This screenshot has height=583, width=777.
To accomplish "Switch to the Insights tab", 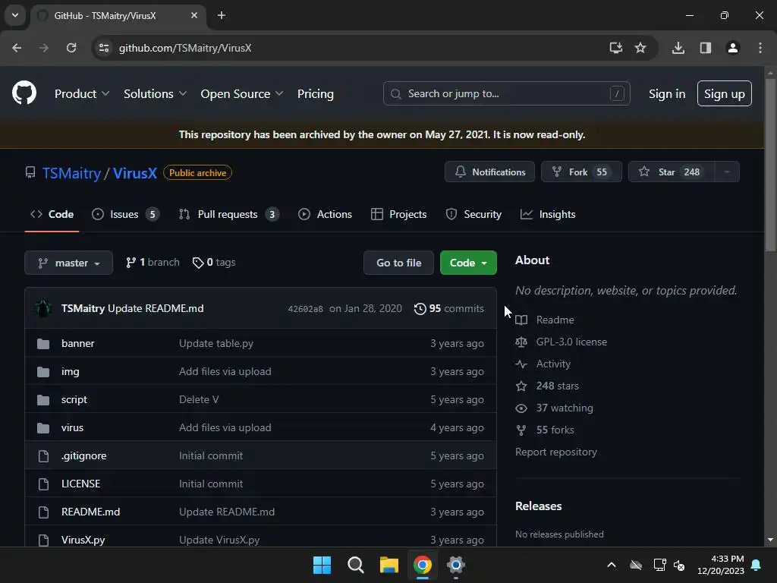I will click(x=548, y=214).
